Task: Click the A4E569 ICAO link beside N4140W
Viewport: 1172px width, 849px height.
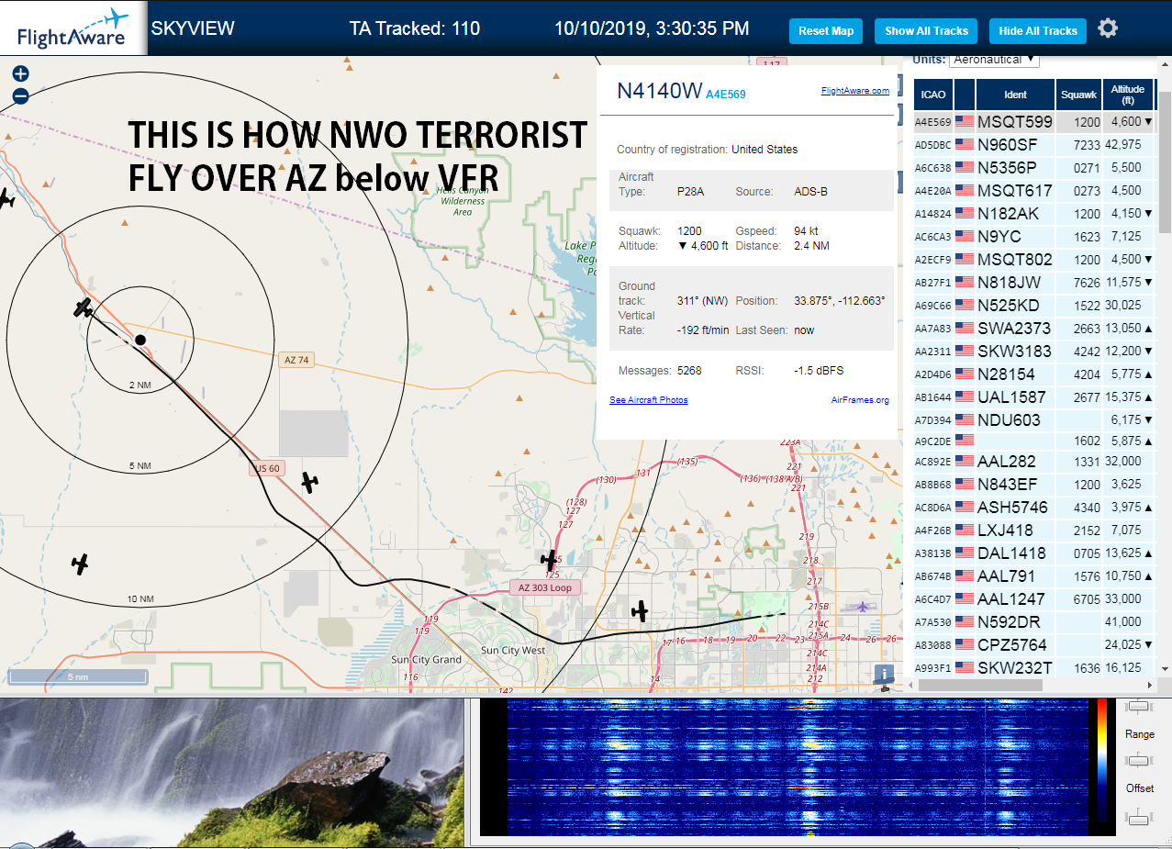Action: coord(726,94)
